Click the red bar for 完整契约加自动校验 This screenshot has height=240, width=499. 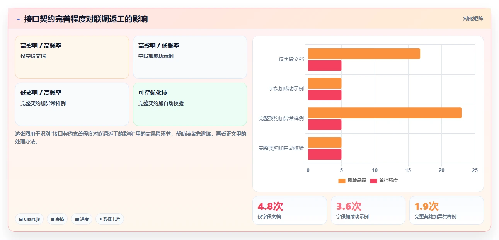point(325,154)
